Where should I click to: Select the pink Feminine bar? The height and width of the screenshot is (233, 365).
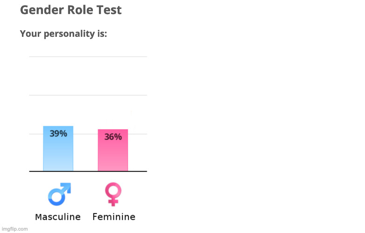pos(113,150)
